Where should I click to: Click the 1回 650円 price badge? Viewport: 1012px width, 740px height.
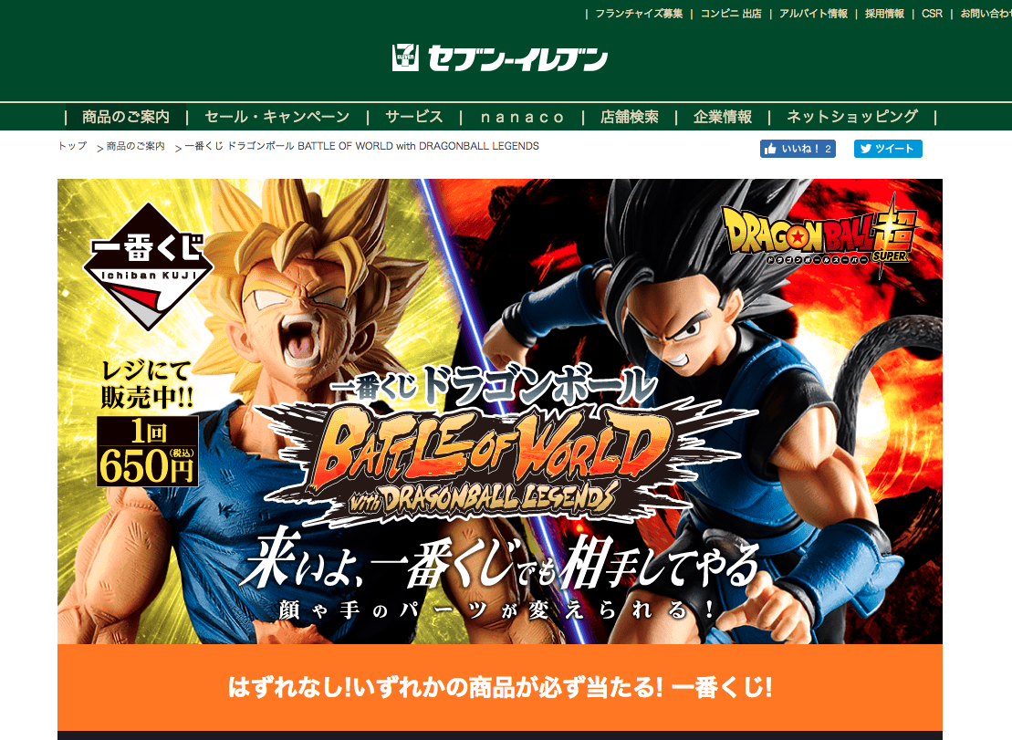click(x=147, y=451)
